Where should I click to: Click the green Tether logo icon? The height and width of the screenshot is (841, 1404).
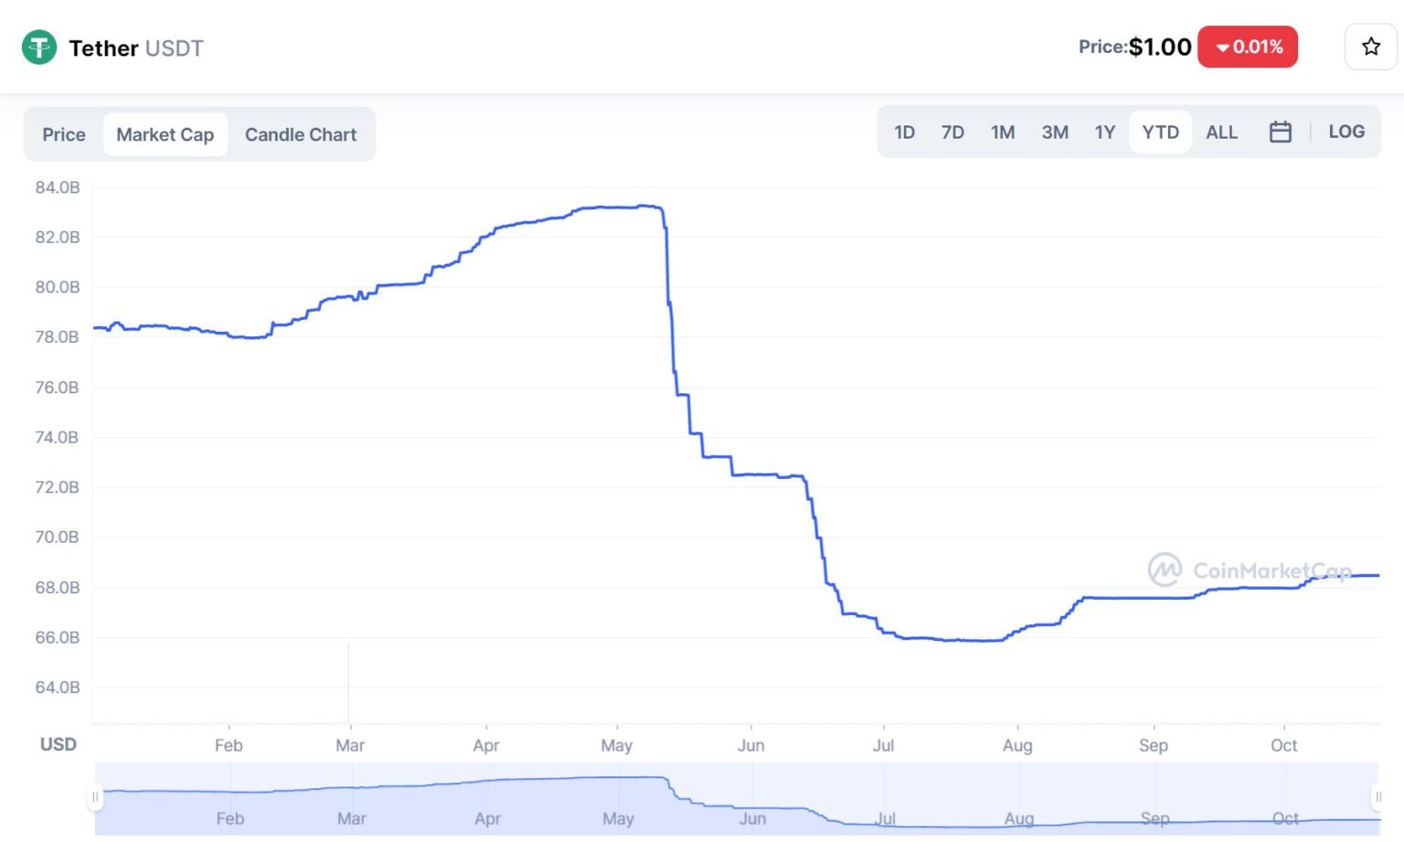39,48
